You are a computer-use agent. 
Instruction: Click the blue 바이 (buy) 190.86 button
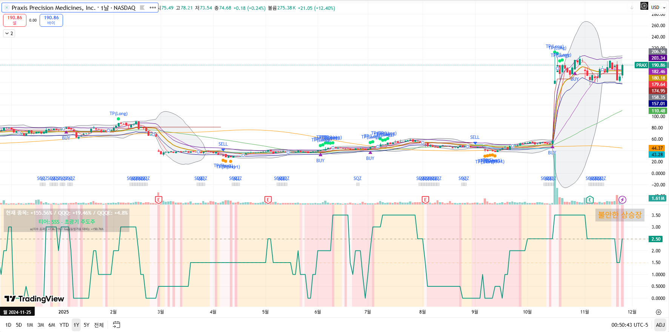51,20
